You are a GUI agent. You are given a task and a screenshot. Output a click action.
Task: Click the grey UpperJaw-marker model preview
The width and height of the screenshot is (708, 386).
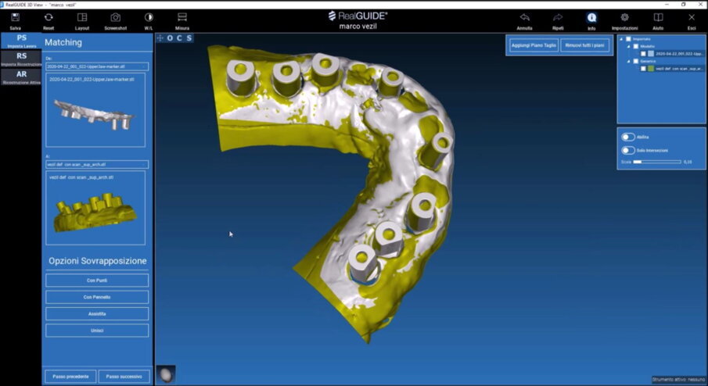click(x=95, y=110)
